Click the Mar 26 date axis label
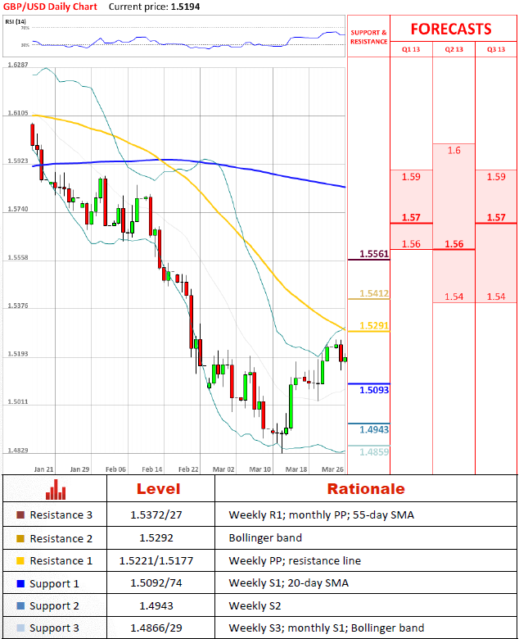This screenshot has width=519, height=639. point(332,469)
